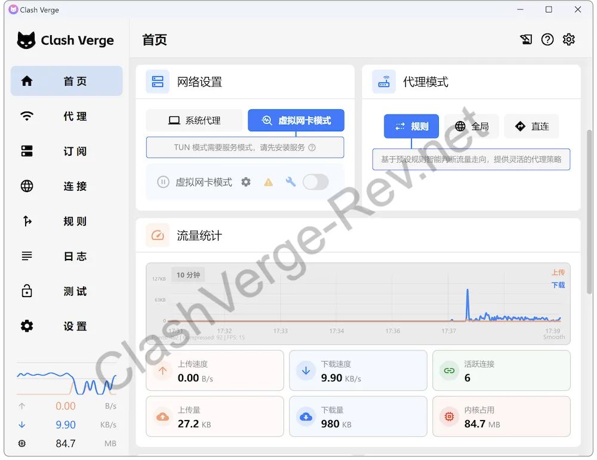Screen dimensions: 597x460
Task: Click the gear icon beside 设置
Action: (27, 326)
